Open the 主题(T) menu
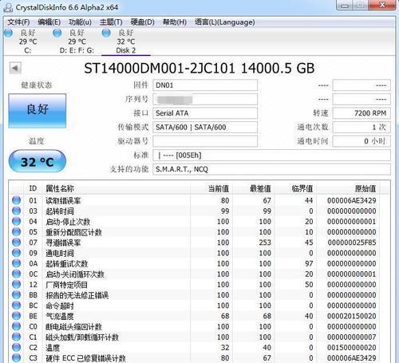Screen dimensions: 399x363 (111, 22)
